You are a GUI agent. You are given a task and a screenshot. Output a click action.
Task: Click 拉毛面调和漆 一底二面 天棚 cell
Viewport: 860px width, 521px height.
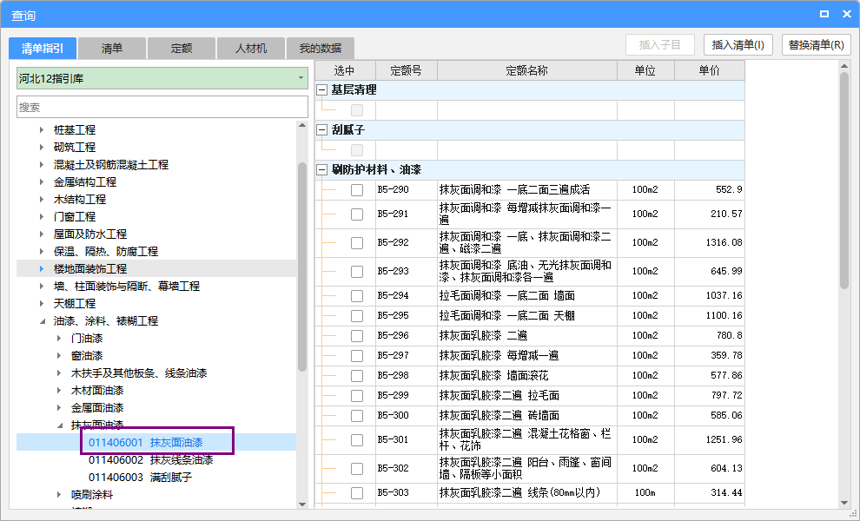pyautogui.click(x=527, y=316)
